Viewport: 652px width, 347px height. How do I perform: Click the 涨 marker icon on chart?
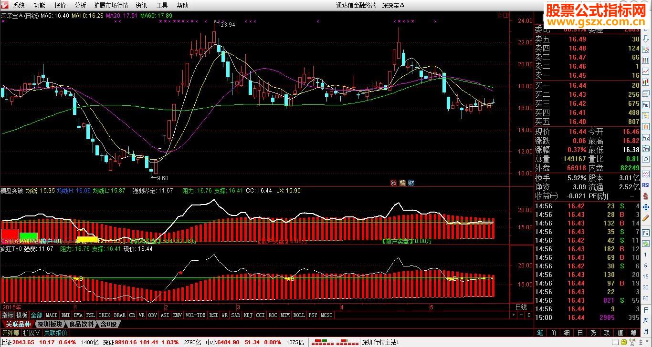coord(394,182)
